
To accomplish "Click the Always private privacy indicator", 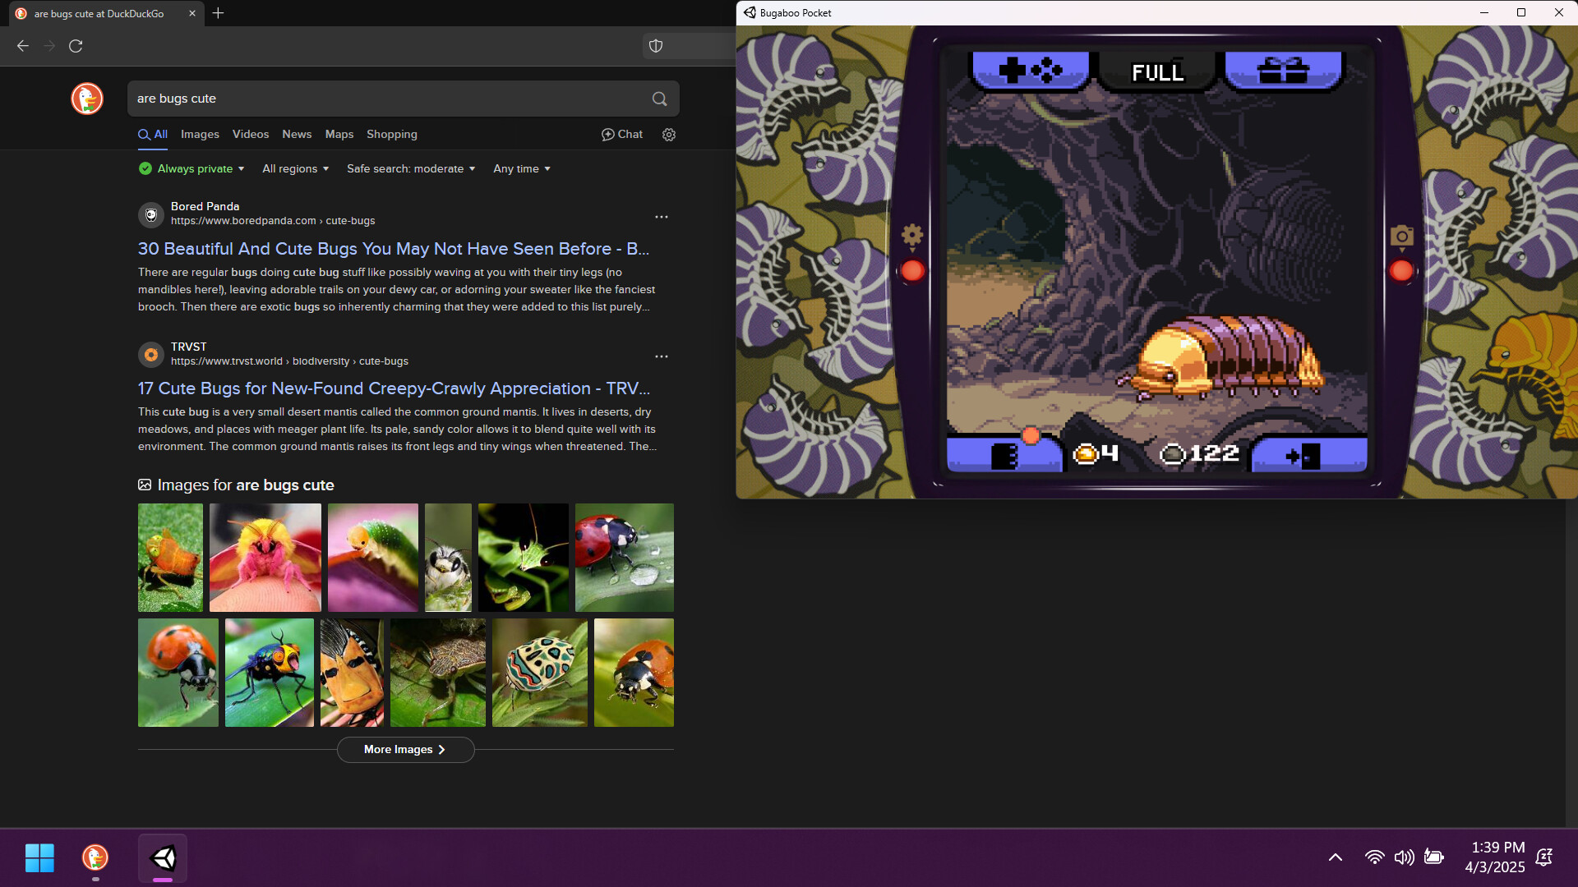I will 191,168.
